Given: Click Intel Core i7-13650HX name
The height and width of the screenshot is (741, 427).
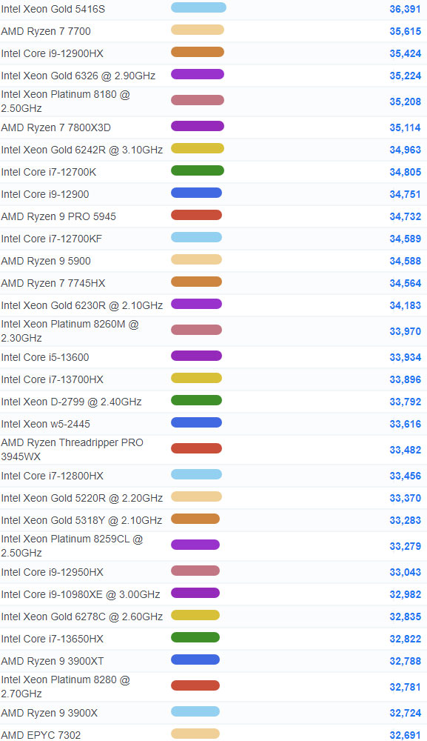Looking at the screenshot, I should (52, 639).
